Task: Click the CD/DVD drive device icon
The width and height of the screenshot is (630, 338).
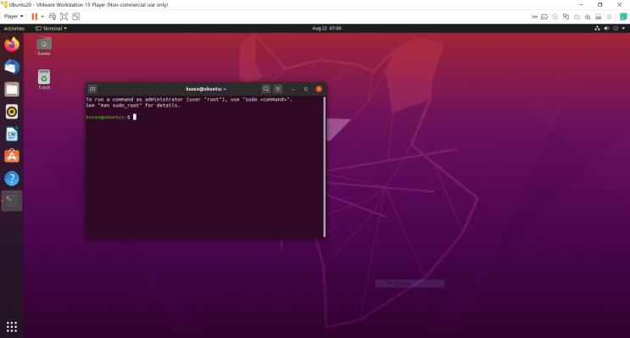Action: click(555, 17)
